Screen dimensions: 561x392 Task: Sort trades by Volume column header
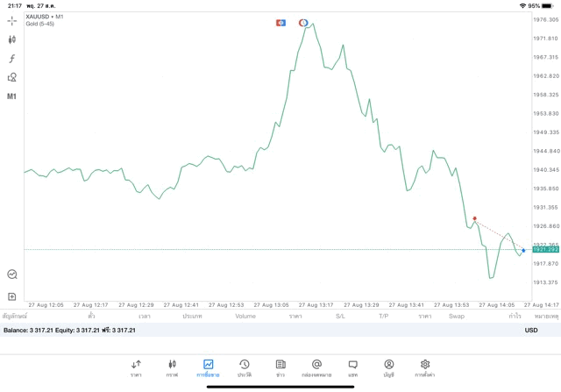tap(245, 316)
